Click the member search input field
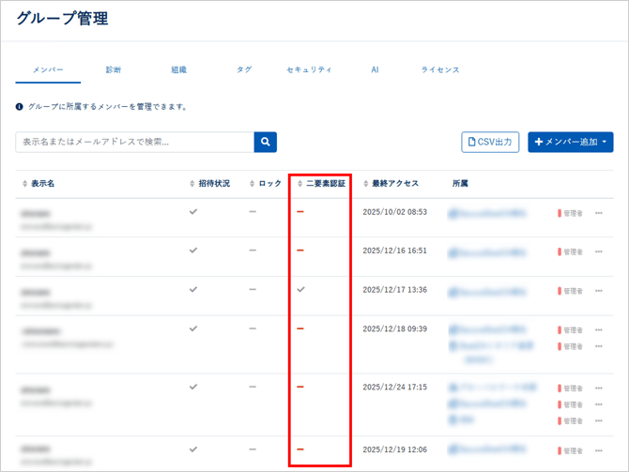 (134, 142)
